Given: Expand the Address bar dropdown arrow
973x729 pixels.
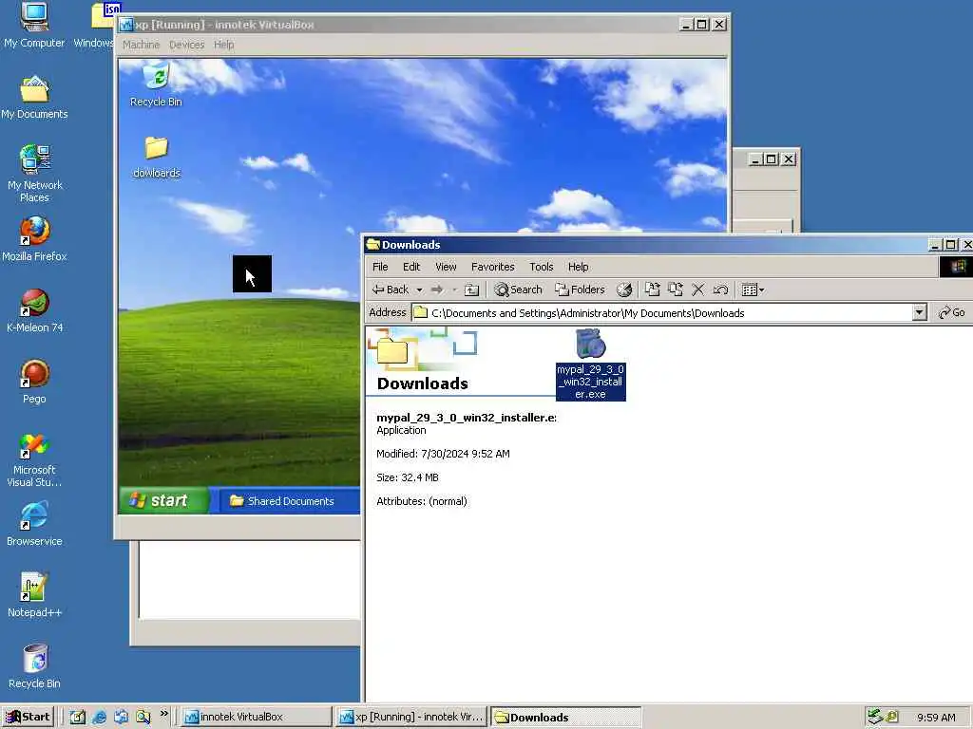Looking at the screenshot, I should (920, 312).
